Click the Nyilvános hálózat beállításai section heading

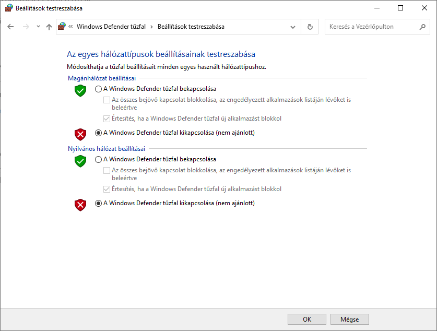[107, 149]
